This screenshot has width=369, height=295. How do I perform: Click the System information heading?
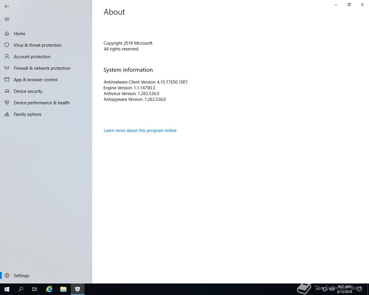[x=128, y=70]
